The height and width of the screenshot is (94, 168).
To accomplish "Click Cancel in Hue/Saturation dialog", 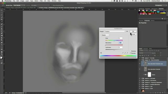I will click(x=133, y=34).
